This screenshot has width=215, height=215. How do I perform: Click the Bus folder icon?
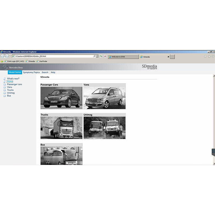[x=5, y=96]
